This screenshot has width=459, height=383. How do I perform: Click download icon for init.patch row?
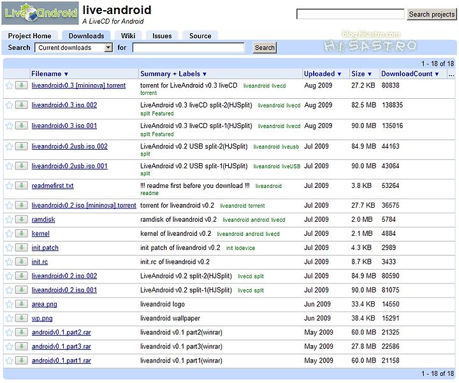click(x=22, y=247)
